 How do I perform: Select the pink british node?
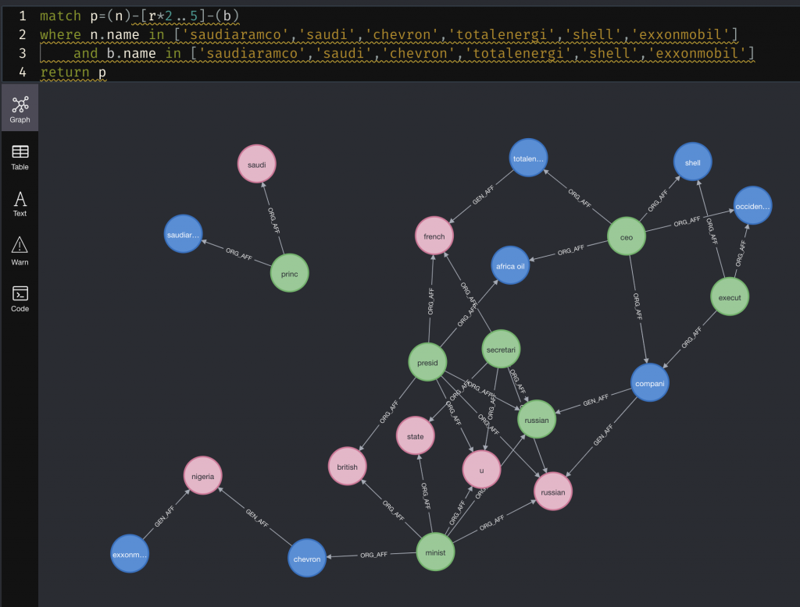[348, 466]
